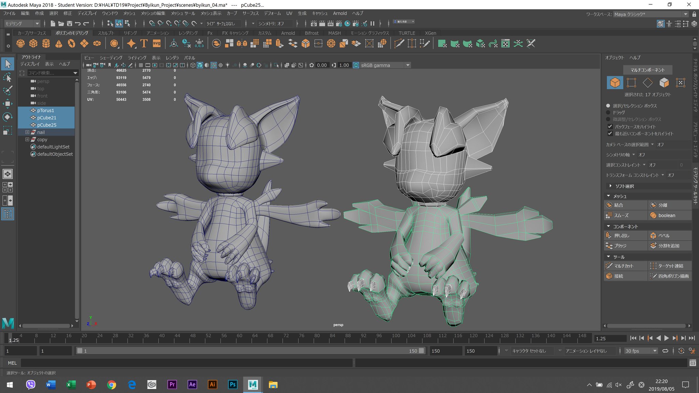The width and height of the screenshot is (699, 393).
Task: Click the range slider bar
Action: coord(249,351)
